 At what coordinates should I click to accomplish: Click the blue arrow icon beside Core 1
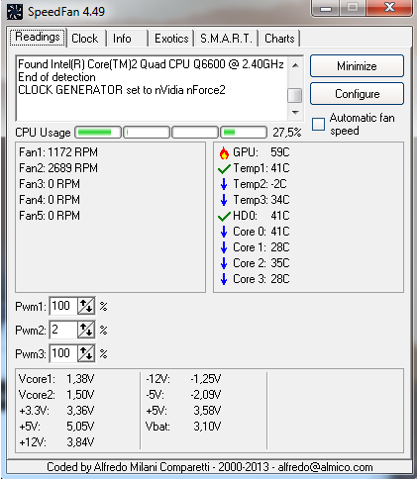pos(224,247)
